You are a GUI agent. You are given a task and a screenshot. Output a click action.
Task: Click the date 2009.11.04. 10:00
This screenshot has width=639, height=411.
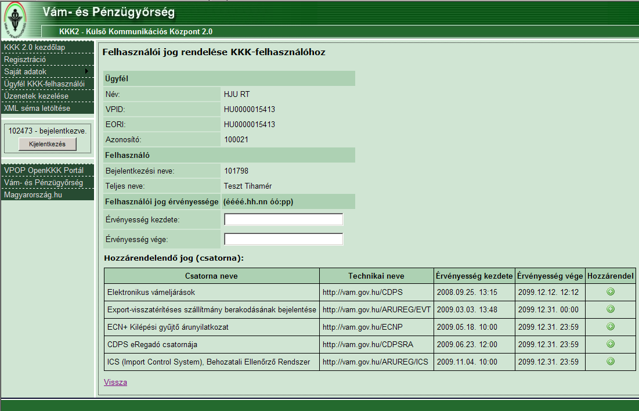coord(467,362)
